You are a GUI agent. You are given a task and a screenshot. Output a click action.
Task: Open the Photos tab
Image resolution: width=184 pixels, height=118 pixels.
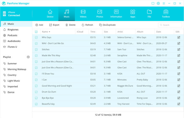100,14
